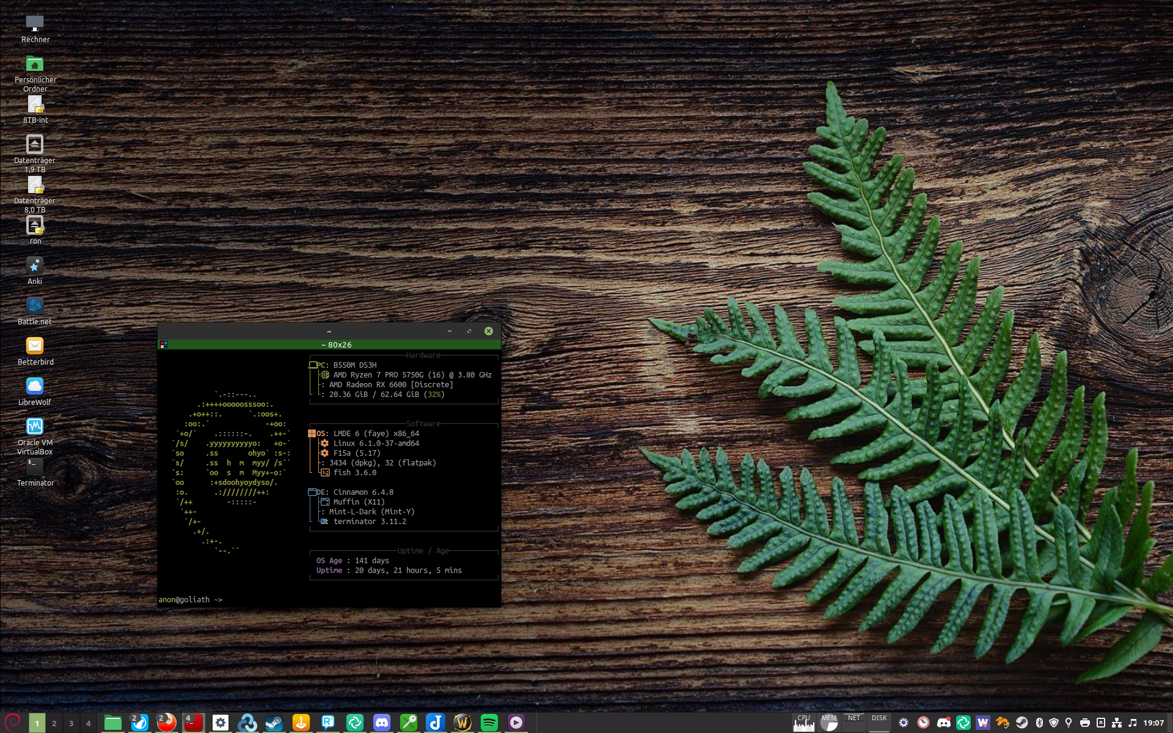Select the Datenträger 8,0 TB drive
Screen dimensions: 1173x733
click(x=35, y=195)
